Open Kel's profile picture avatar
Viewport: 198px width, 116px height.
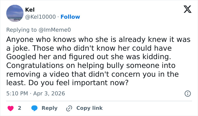pos(14,13)
